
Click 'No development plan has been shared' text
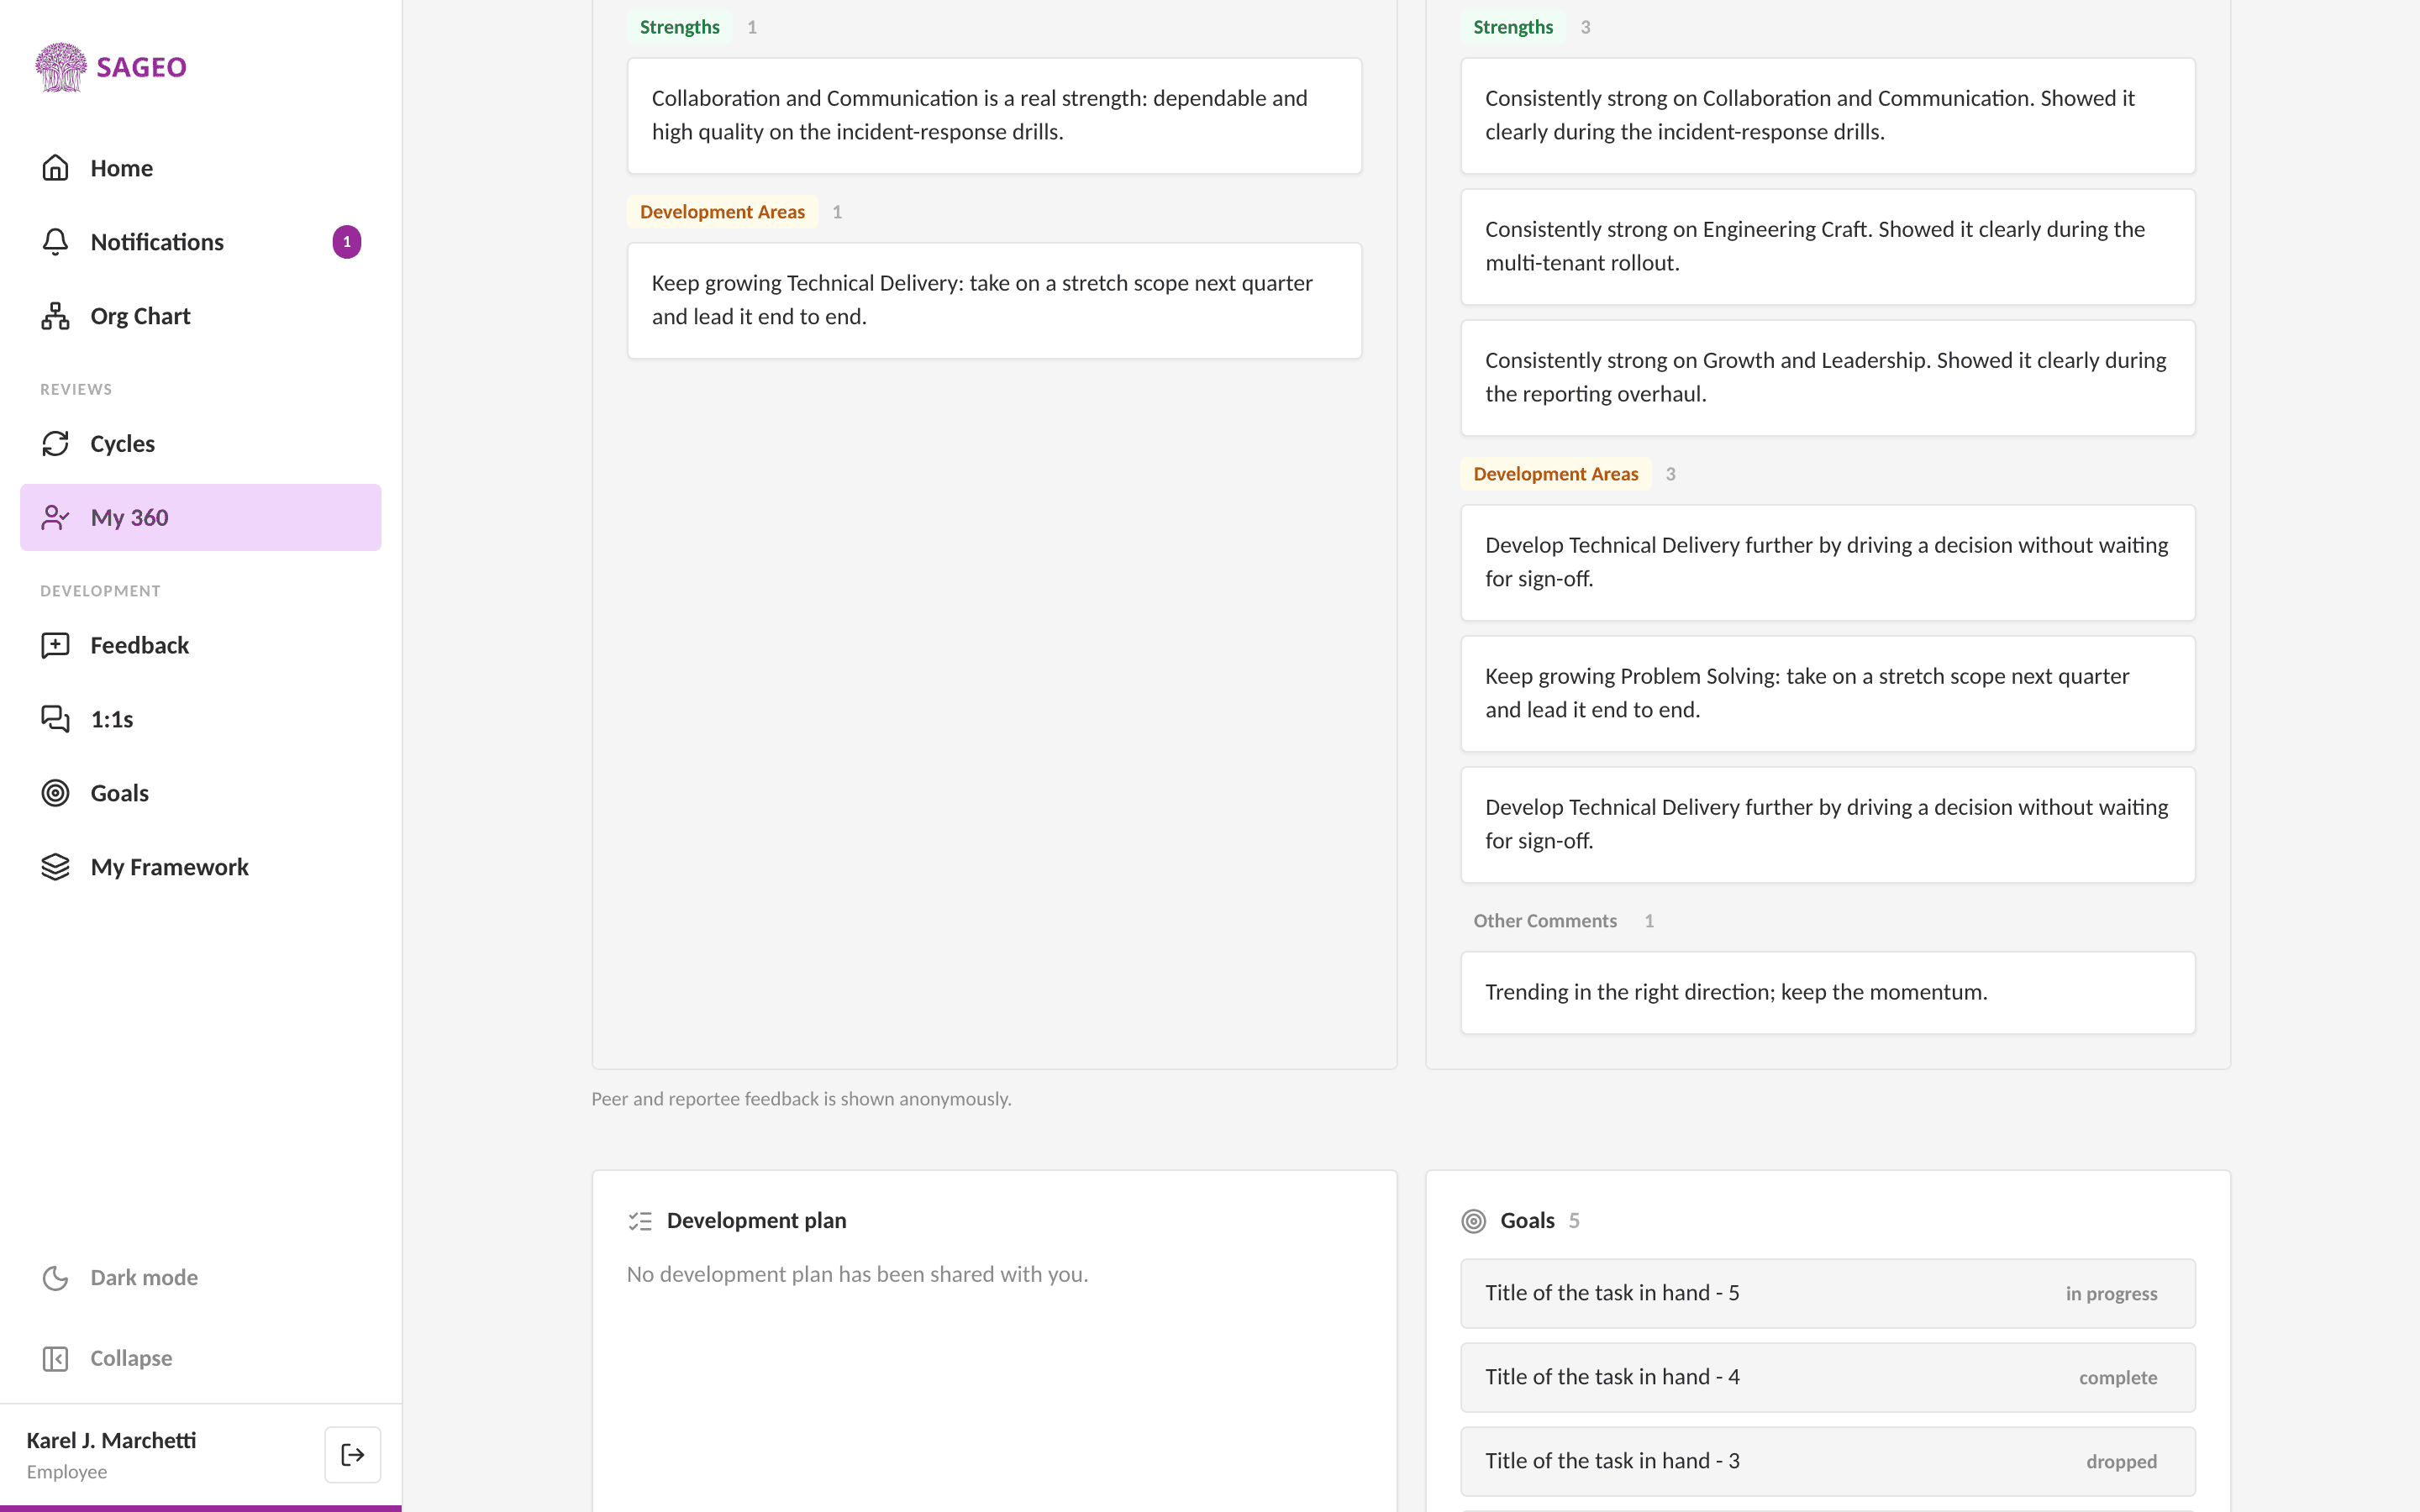(857, 1274)
